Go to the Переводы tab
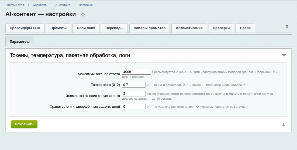The width and height of the screenshot is (297, 150). 114,28
